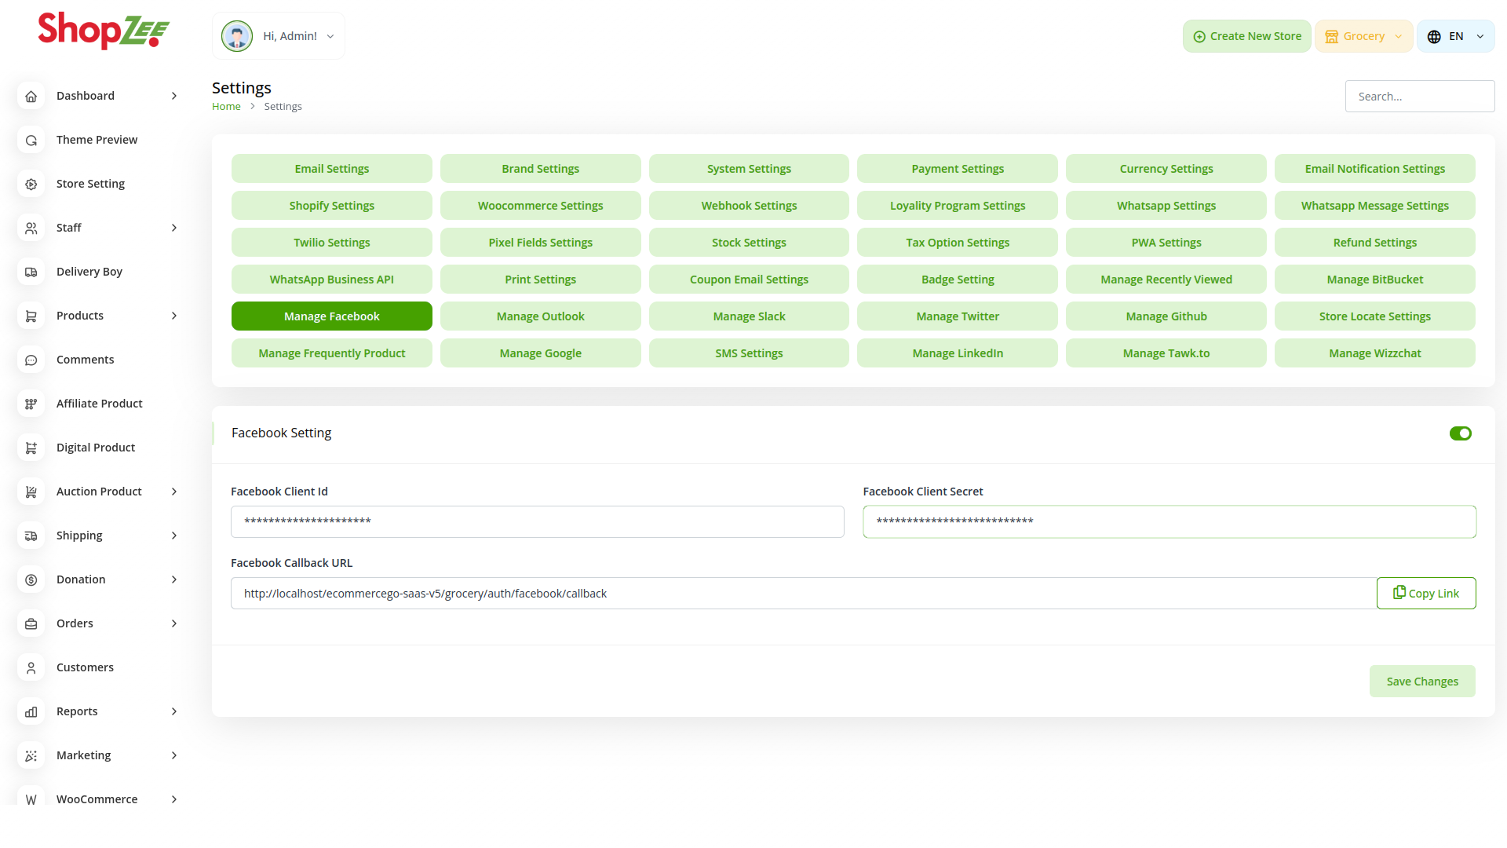
Task: Switch to Manage Google settings tab
Action: pyautogui.click(x=540, y=353)
